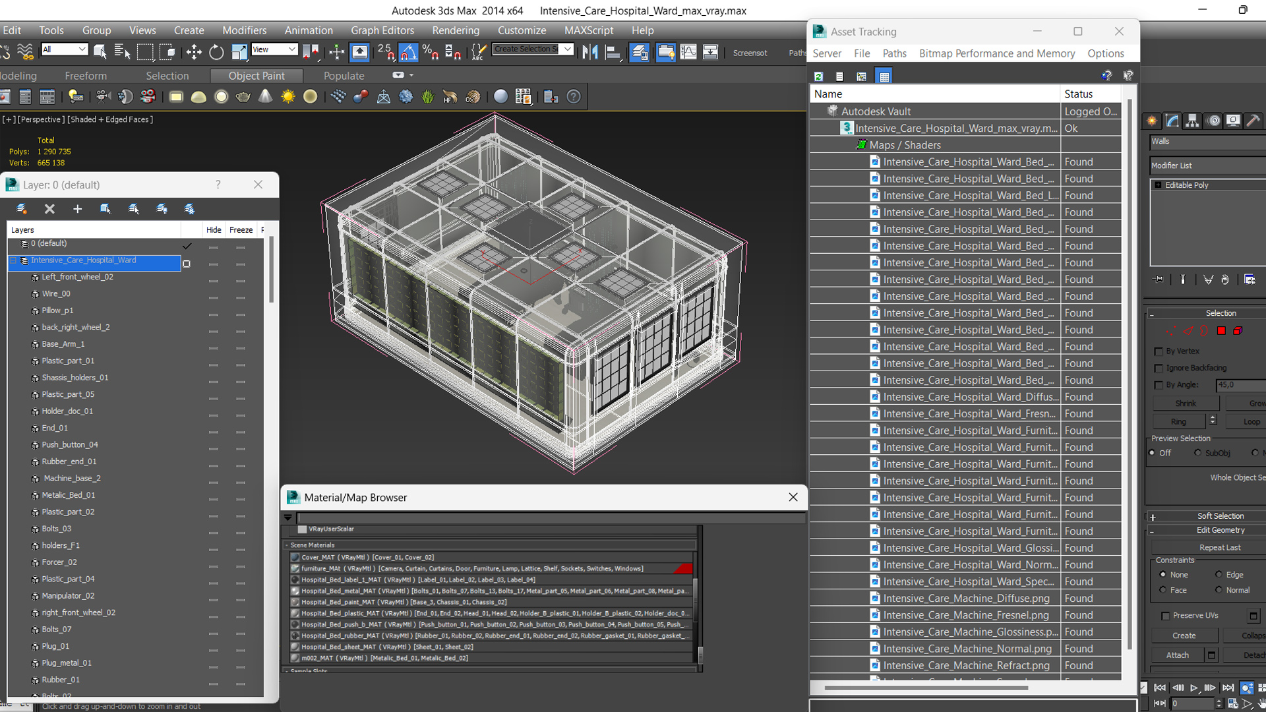Expand the Editable Poly stack entry
Viewport: 1266px width, 712px height.
pos(1158,185)
